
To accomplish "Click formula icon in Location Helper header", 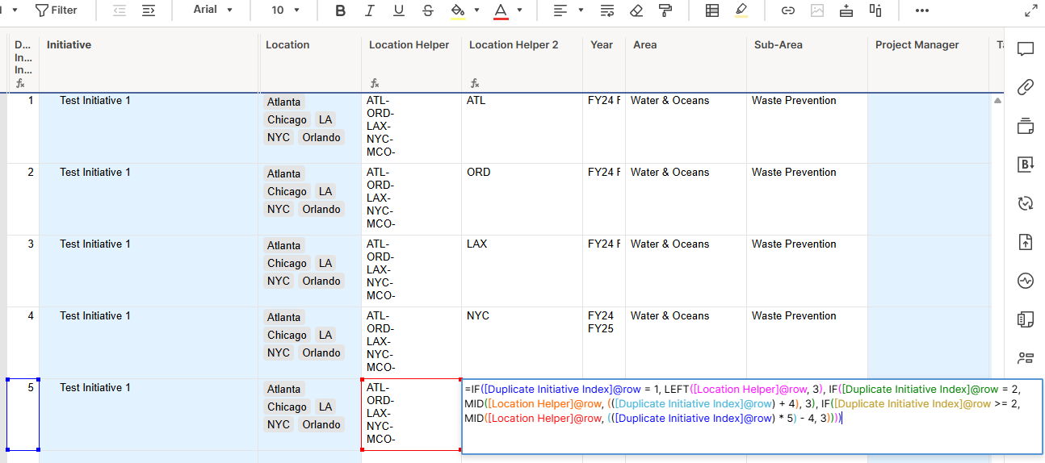I will point(375,83).
